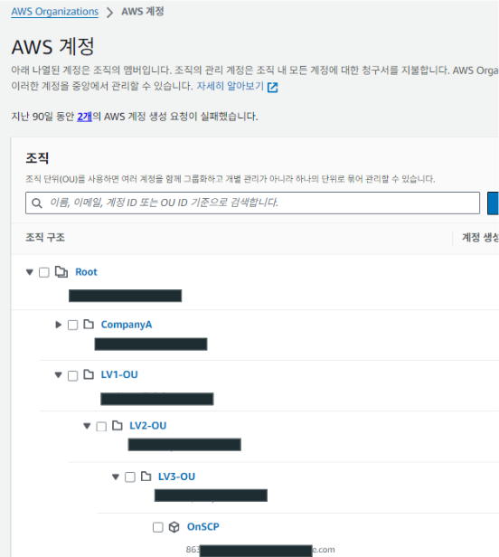The height and width of the screenshot is (557, 499).
Task: Select the CompanyA checkbox
Action: [x=73, y=325]
